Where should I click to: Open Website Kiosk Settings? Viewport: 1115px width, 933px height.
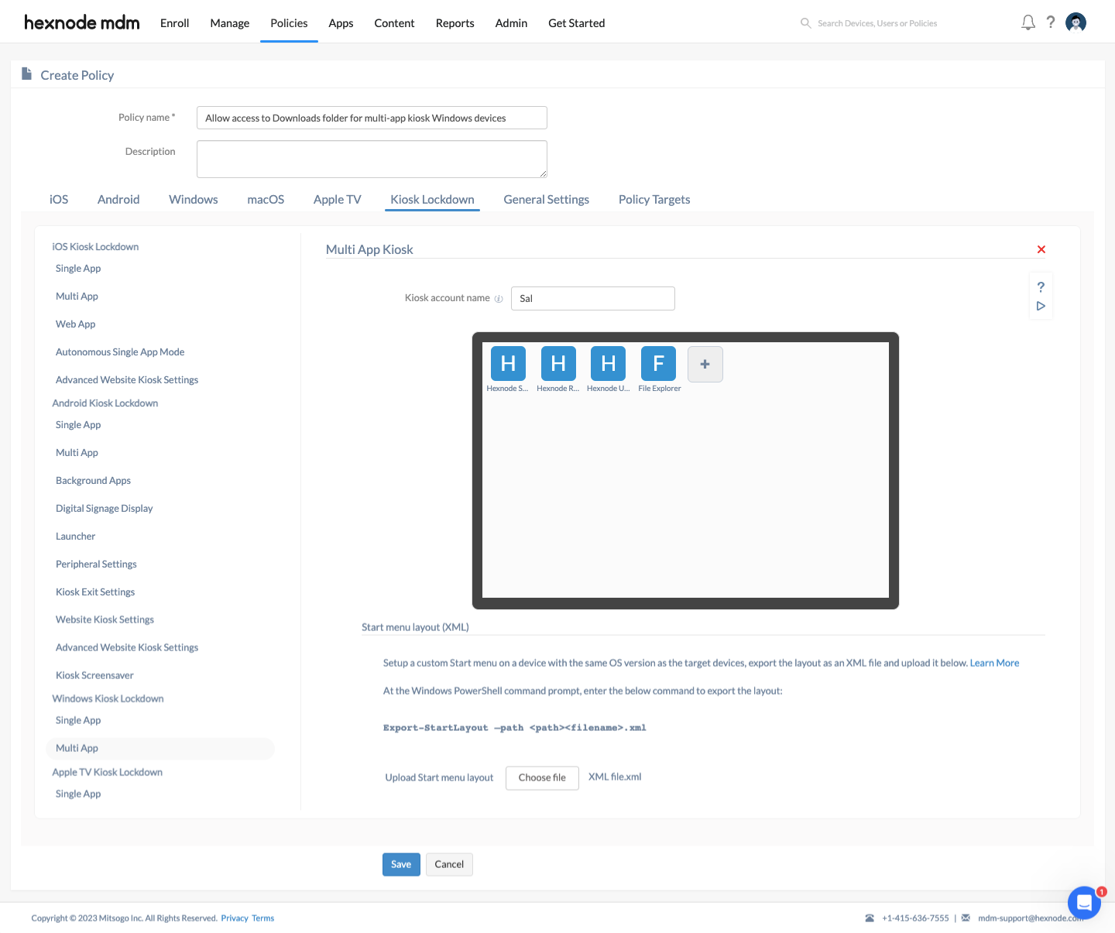[x=105, y=619]
